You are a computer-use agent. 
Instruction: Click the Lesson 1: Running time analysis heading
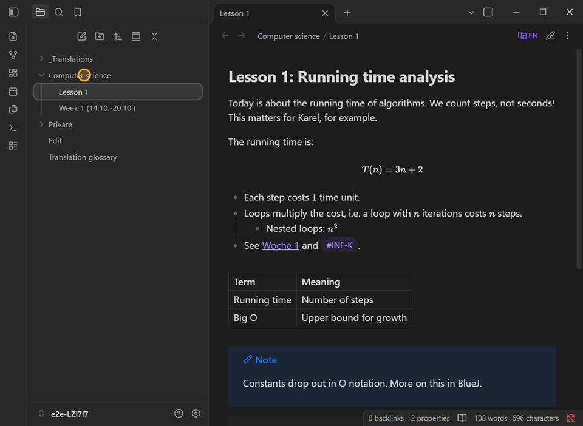click(x=341, y=77)
